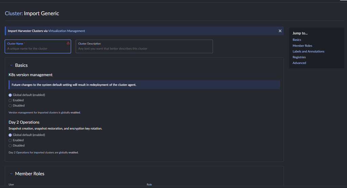Jump to Member Roles section
This screenshot has width=347, height=188.
tap(302, 46)
